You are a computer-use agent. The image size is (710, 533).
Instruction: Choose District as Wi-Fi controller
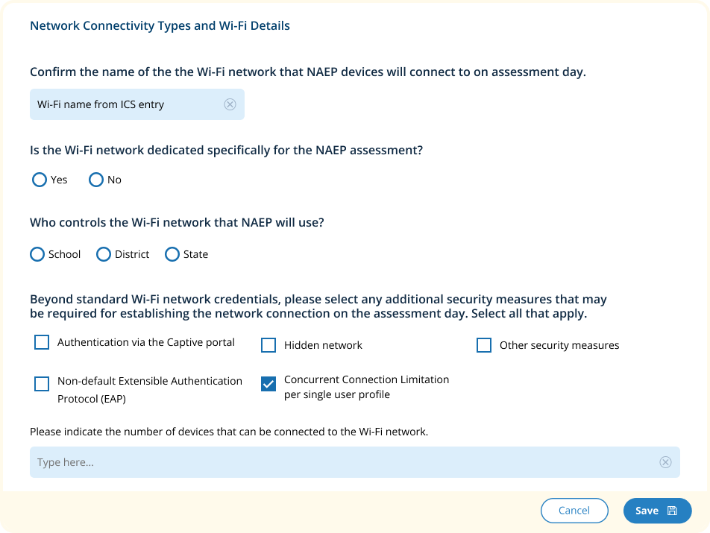click(x=104, y=254)
